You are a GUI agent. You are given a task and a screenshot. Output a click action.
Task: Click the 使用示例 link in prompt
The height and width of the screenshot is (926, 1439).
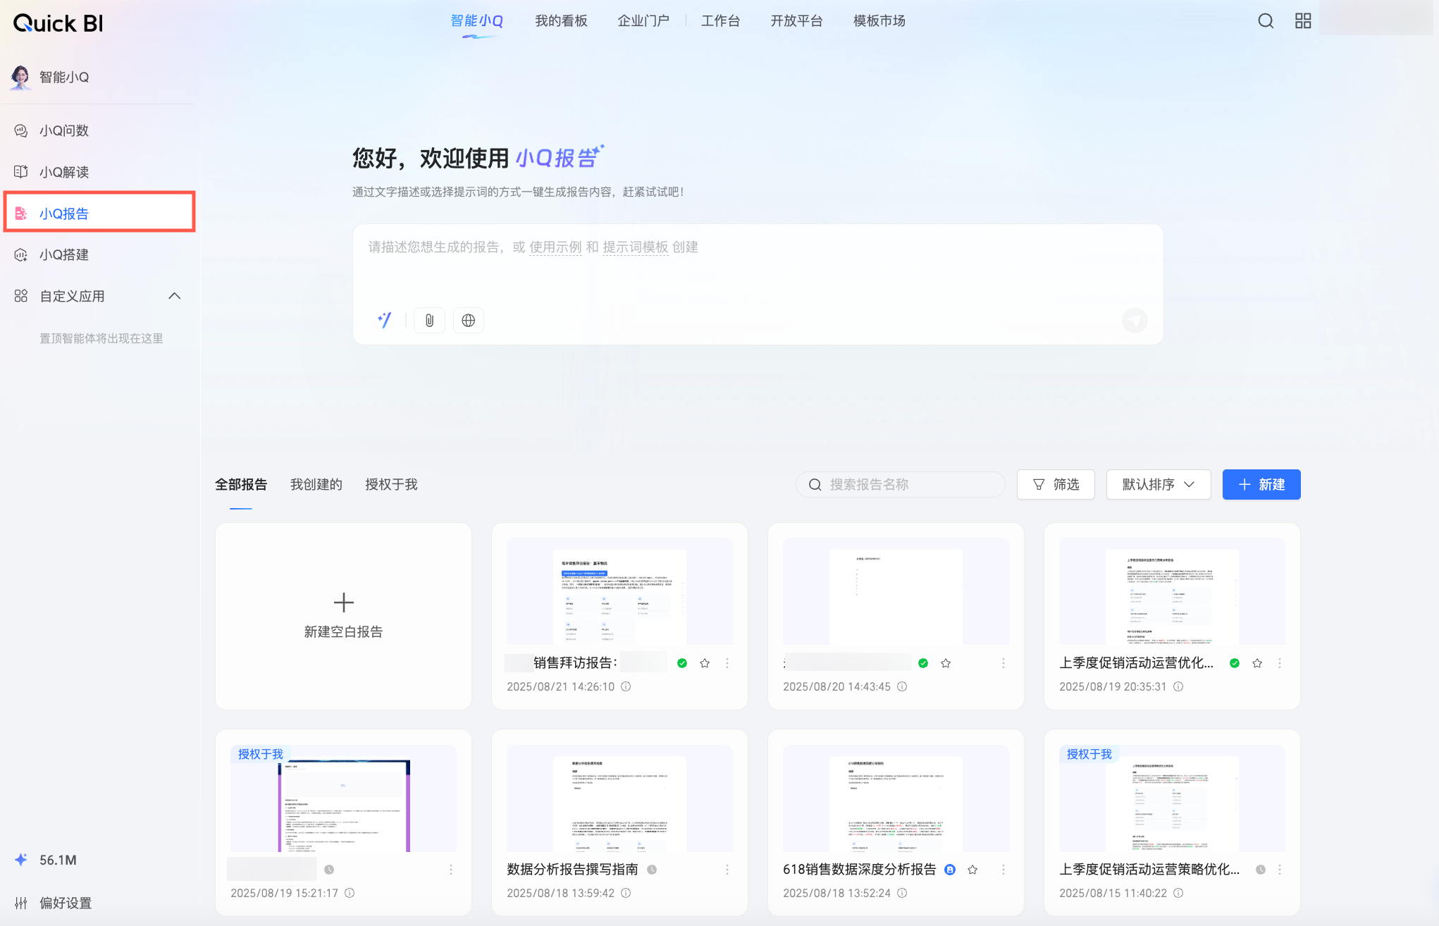pos(555,247)
